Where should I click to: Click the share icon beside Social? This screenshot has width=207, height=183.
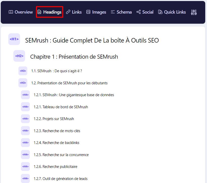pos(139,12)
